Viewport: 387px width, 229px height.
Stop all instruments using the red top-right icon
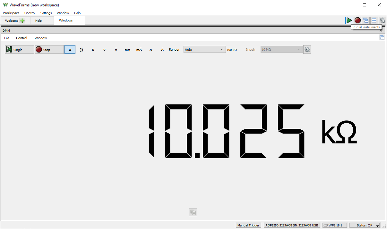point(357,20)
